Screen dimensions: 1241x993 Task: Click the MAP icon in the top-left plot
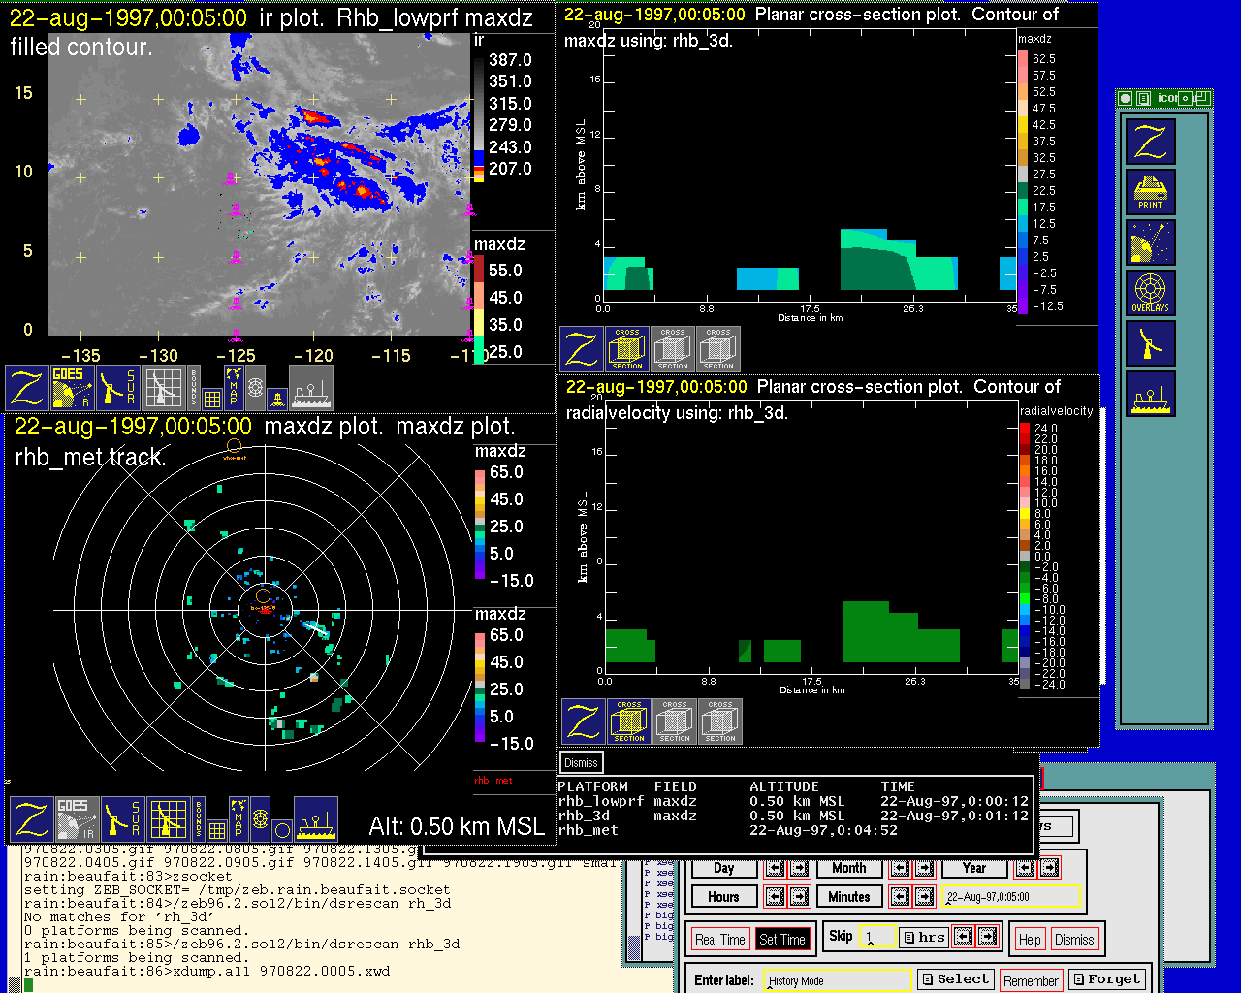tap(234, 385)
